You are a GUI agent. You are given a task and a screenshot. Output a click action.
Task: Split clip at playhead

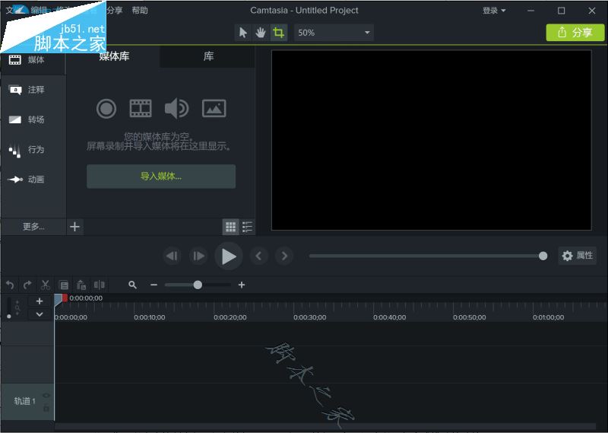pos(100,285)
